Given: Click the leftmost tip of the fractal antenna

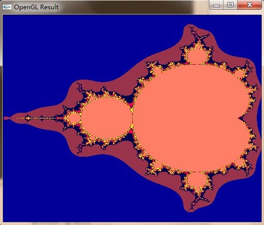Looking at the screenshot, I should 6,118.
